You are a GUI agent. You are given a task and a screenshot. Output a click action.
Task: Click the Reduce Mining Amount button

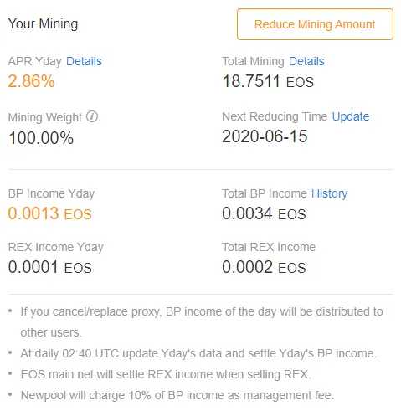315,24
